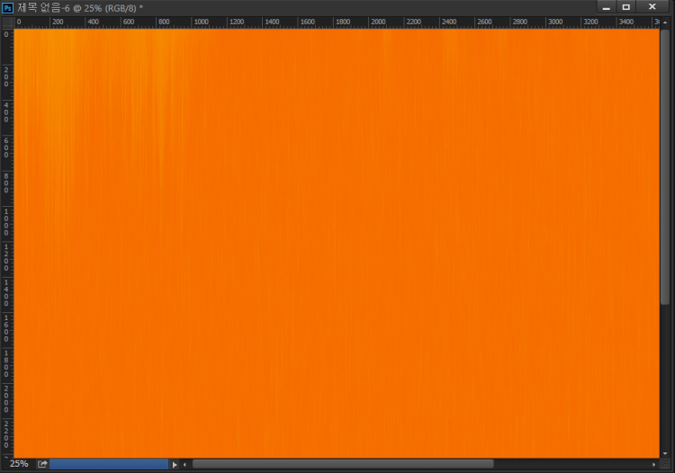The image size is (675, 473).
Task: Minimize the document window
Action: (606, 7)
